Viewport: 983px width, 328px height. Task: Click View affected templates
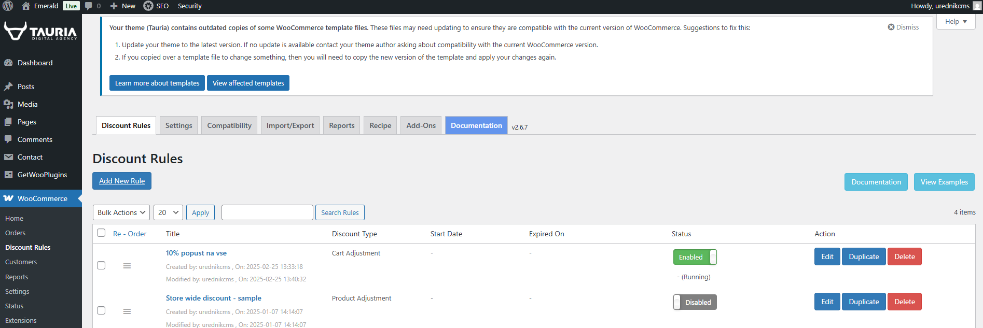point(248,83)
